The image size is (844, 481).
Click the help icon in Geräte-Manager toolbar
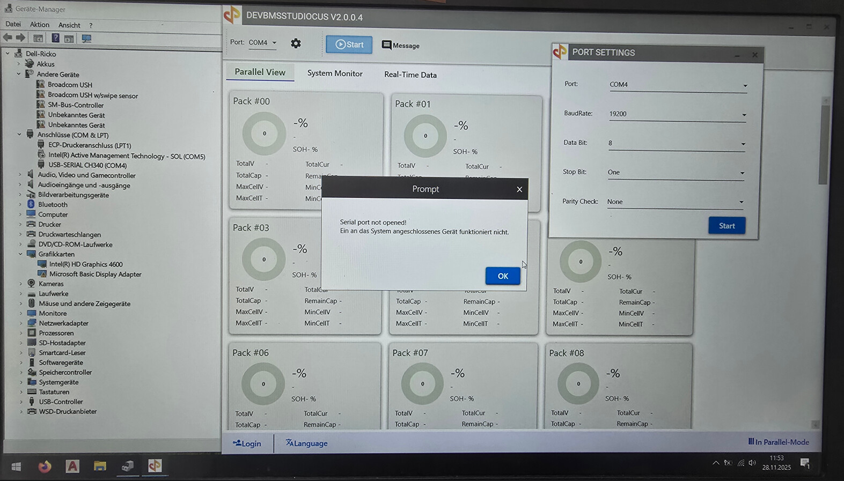click(x=55, y=38)
